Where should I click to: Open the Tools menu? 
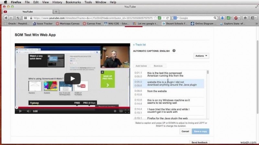tap(88, 2)
